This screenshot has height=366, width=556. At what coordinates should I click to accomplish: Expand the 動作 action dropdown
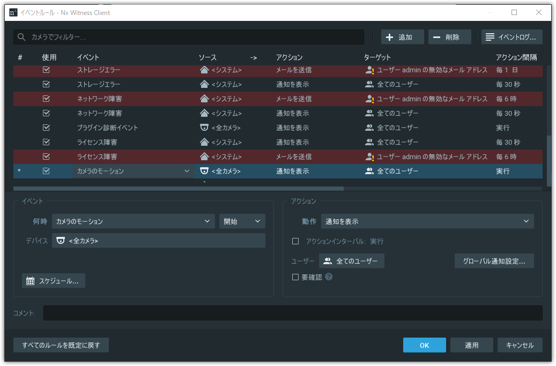(427, 221)
